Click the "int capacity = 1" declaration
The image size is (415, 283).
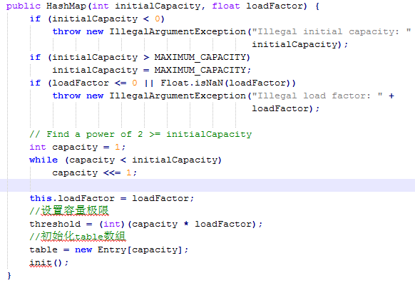pos(77,147)
